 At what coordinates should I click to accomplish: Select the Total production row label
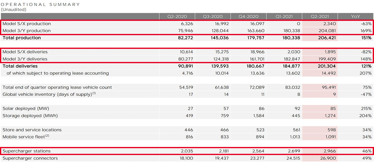coord(22,38)
